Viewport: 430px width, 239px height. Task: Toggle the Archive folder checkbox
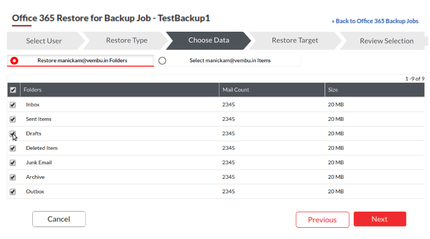13,177
